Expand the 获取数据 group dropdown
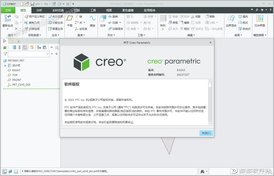 click(x=35, y=35)
